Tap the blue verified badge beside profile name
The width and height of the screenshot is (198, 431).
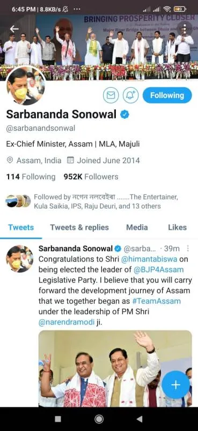tap(125, 115)
